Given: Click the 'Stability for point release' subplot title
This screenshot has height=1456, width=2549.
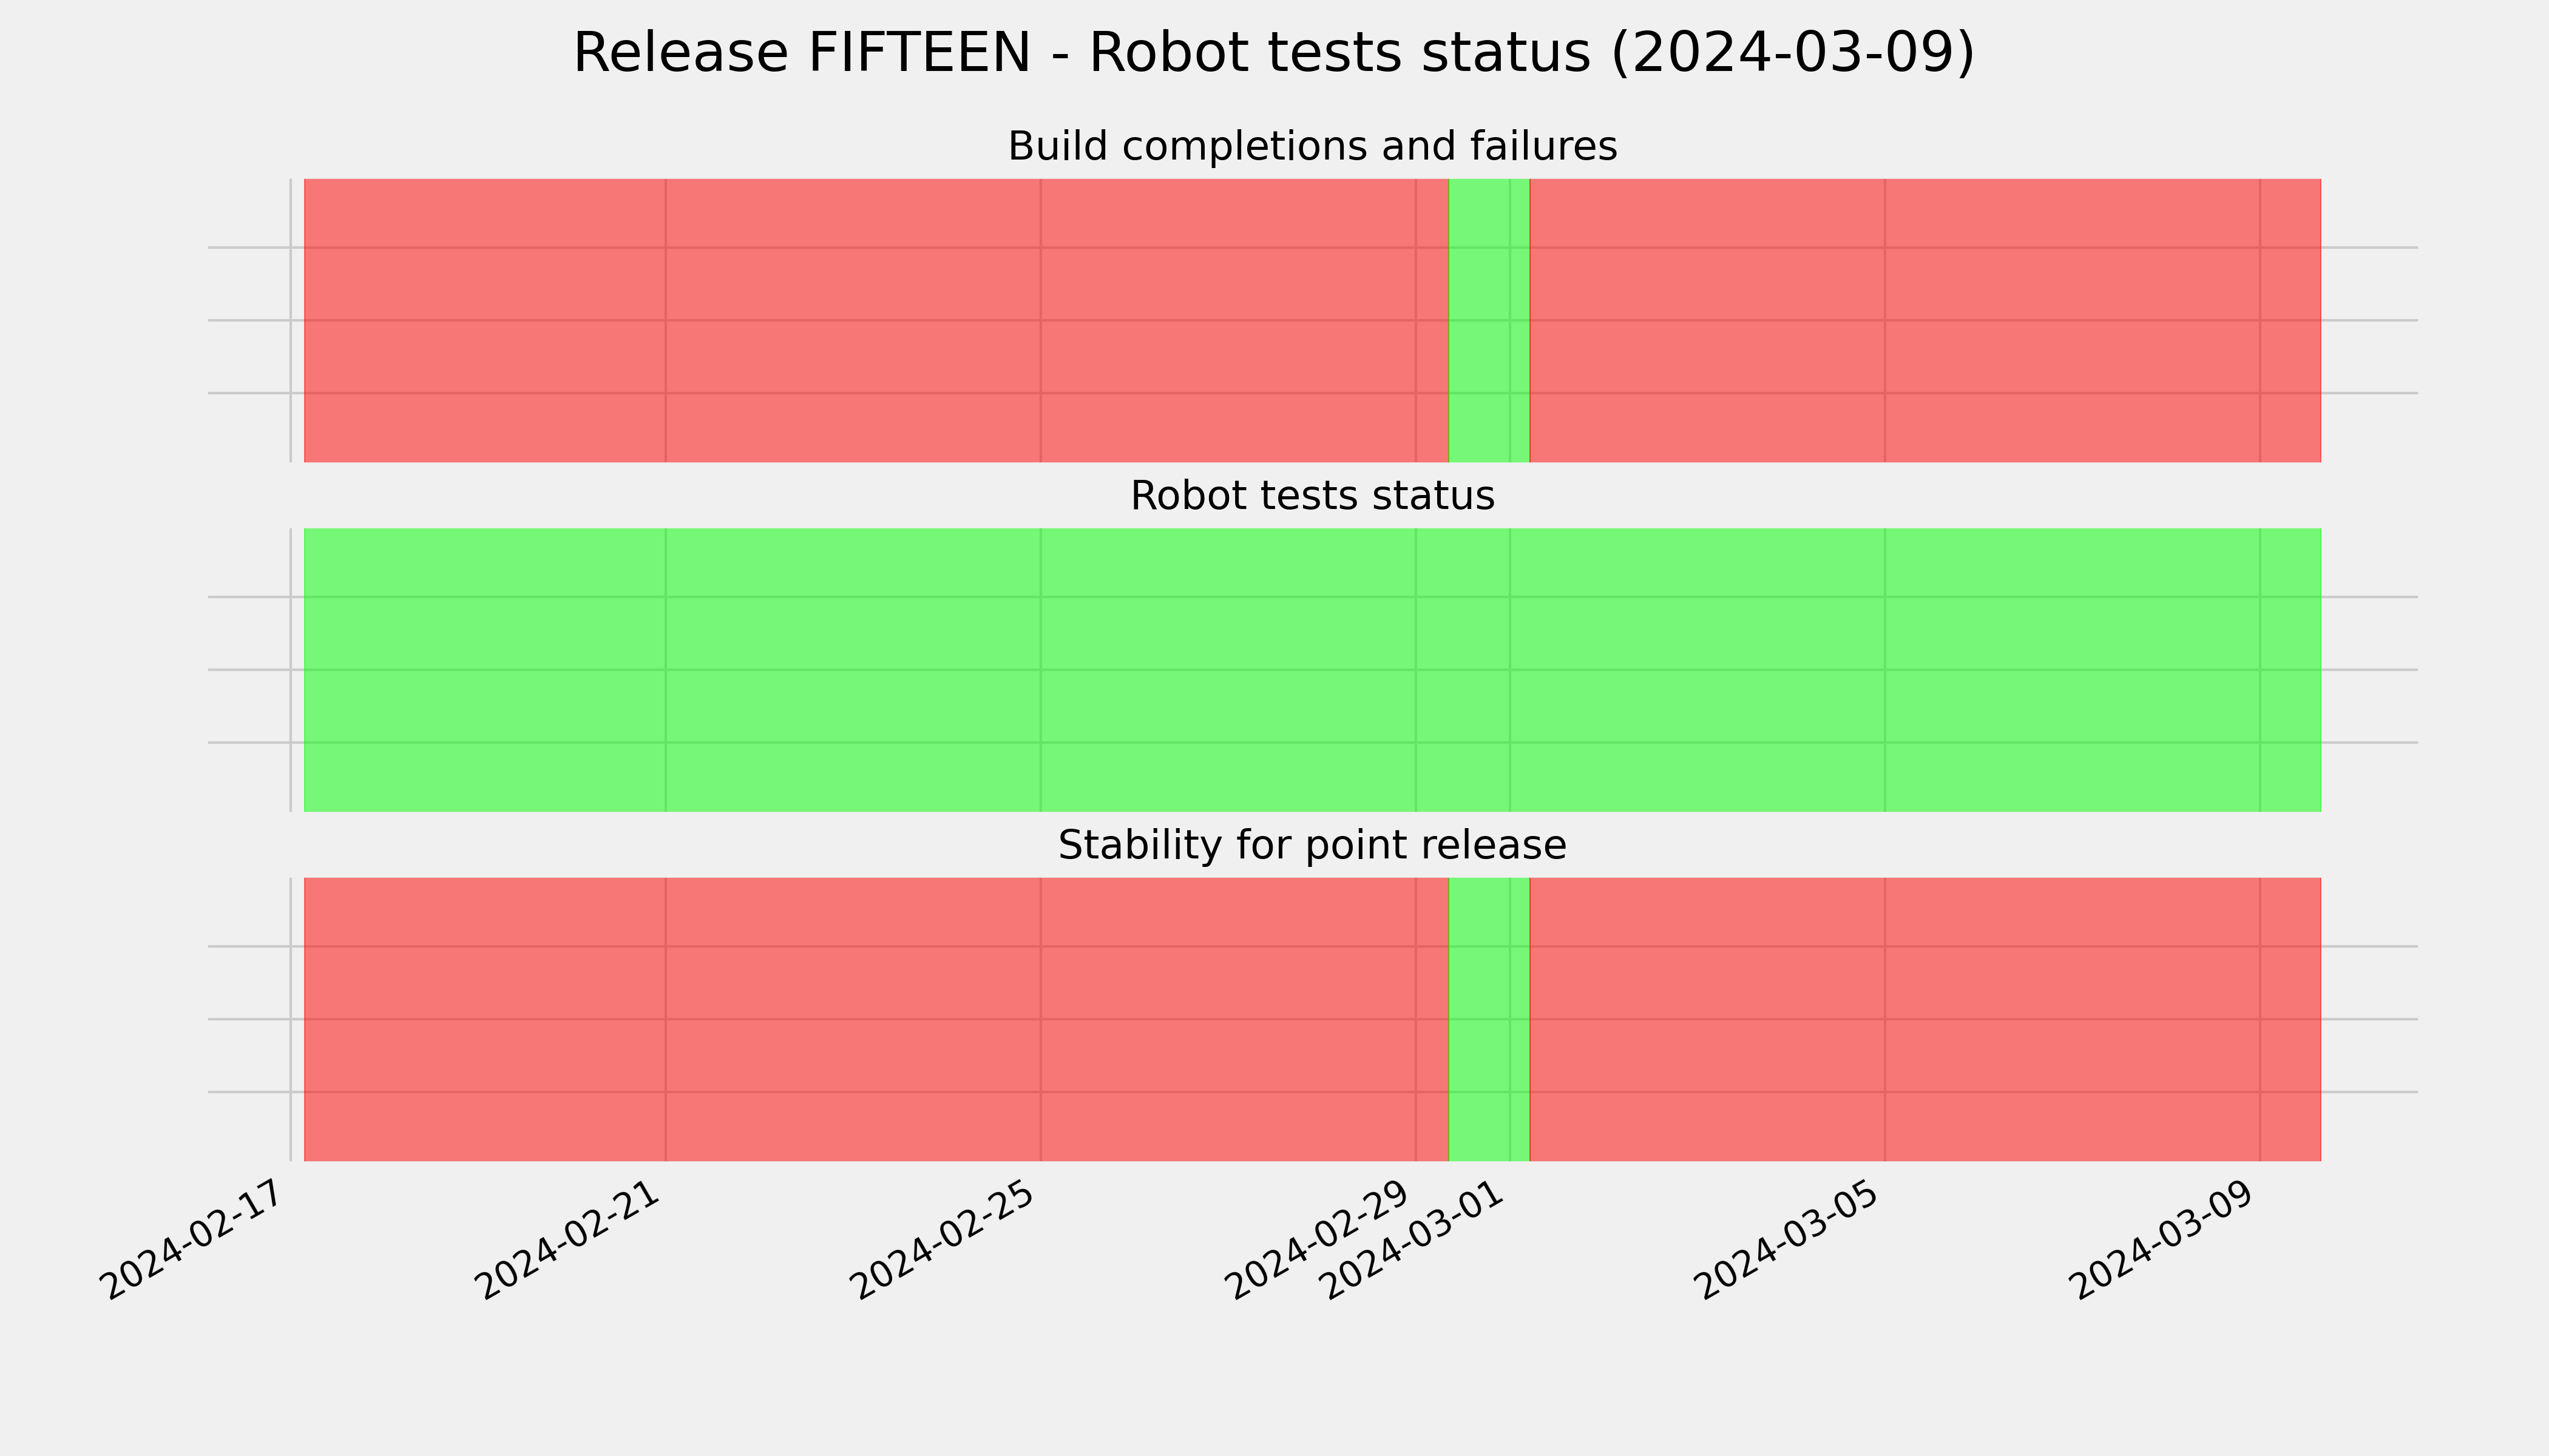Looking at the screenshot, I should tap(1313, 846).
